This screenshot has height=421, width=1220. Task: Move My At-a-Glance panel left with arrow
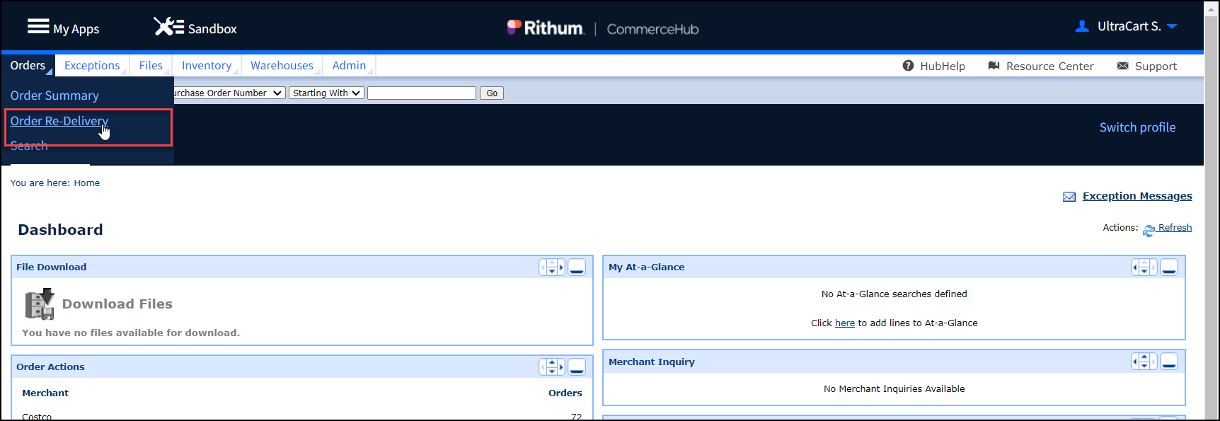[1135, 267]
